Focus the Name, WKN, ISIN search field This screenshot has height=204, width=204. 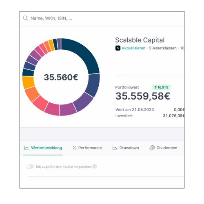tap(102, 18)
